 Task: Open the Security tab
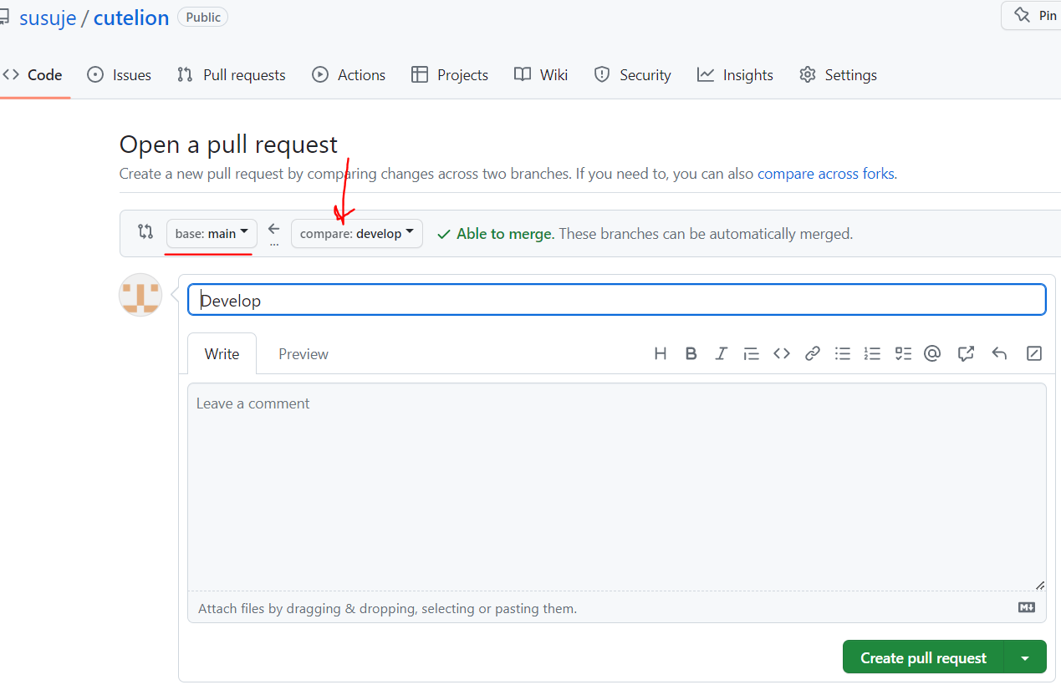pos(633,74)
